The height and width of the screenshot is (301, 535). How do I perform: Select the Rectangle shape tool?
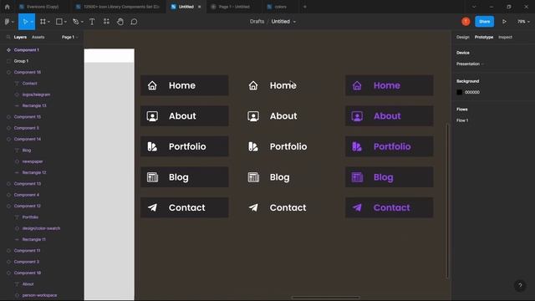59,22
